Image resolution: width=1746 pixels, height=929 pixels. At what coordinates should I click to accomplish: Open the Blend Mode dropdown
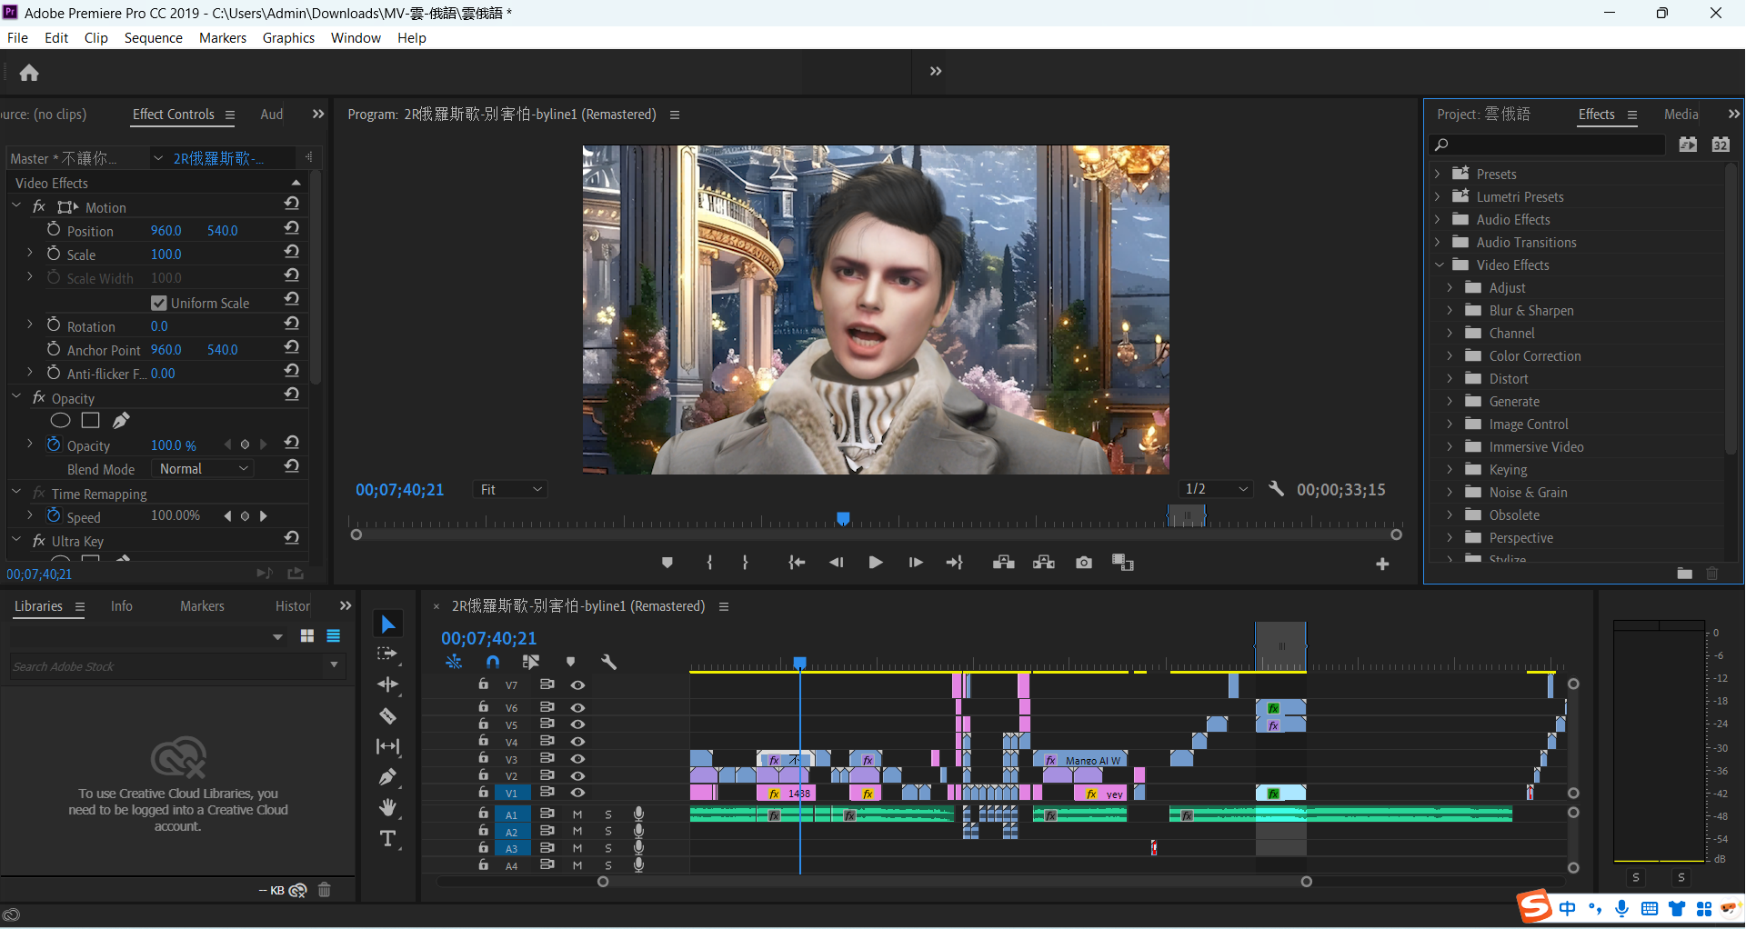click(x=204, y=469)
